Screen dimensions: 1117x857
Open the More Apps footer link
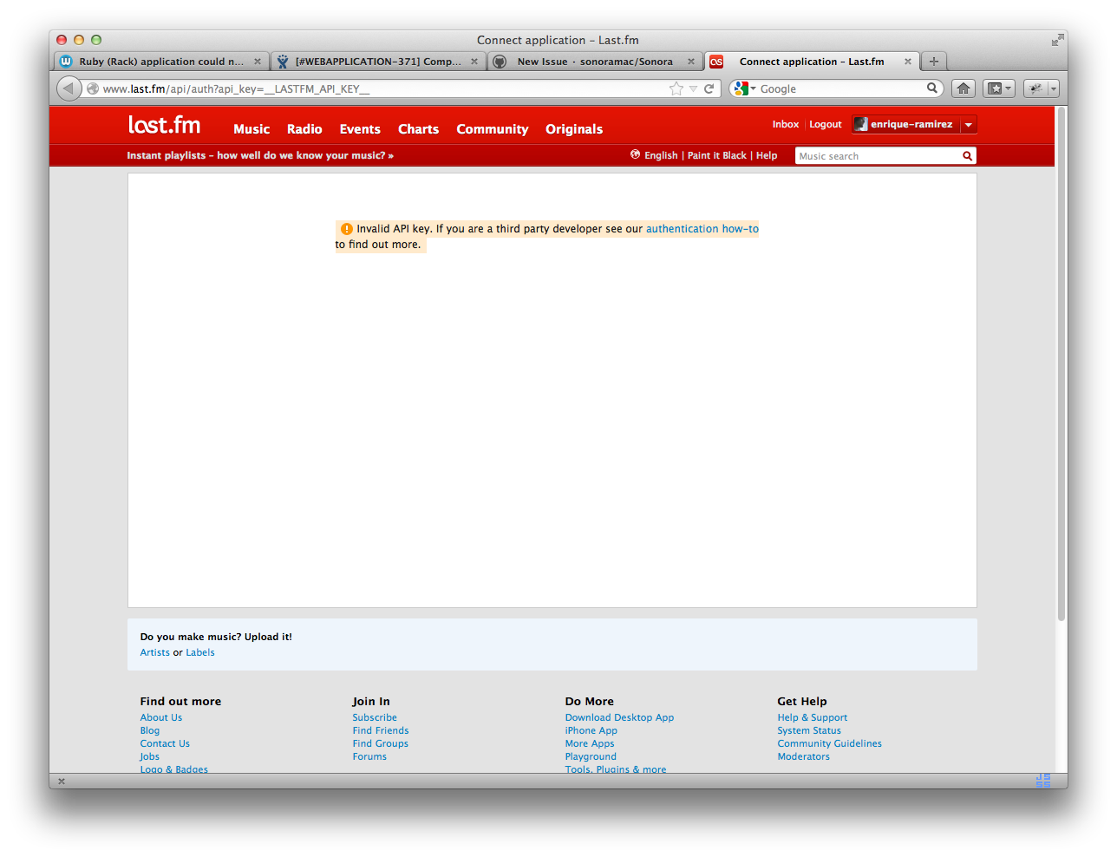point(590,743)
